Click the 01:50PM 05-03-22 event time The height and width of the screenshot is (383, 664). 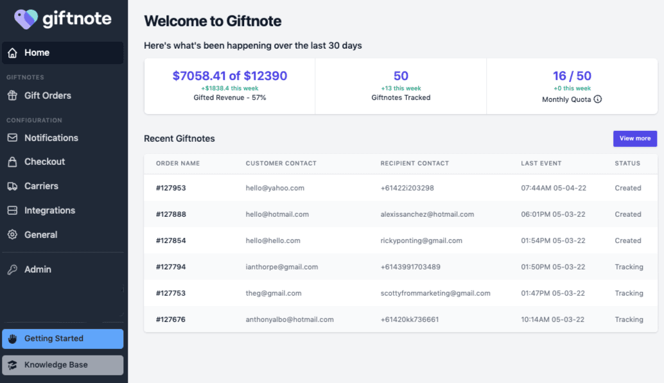tap(553, 267)
